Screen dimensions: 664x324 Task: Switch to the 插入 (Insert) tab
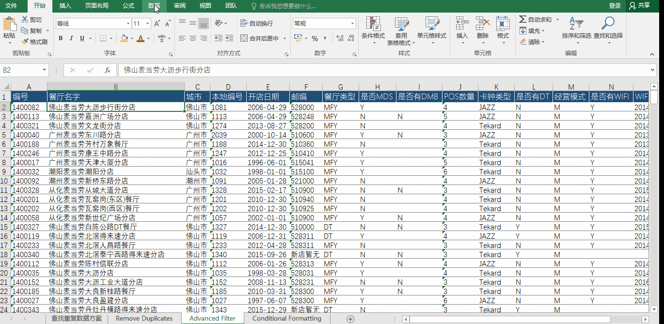click(65, 6)
